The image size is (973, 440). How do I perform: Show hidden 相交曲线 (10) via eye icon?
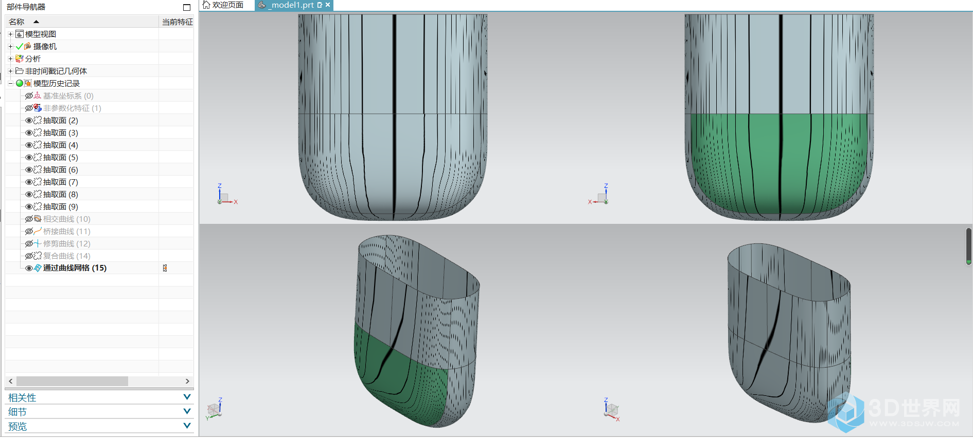(29, 219)
